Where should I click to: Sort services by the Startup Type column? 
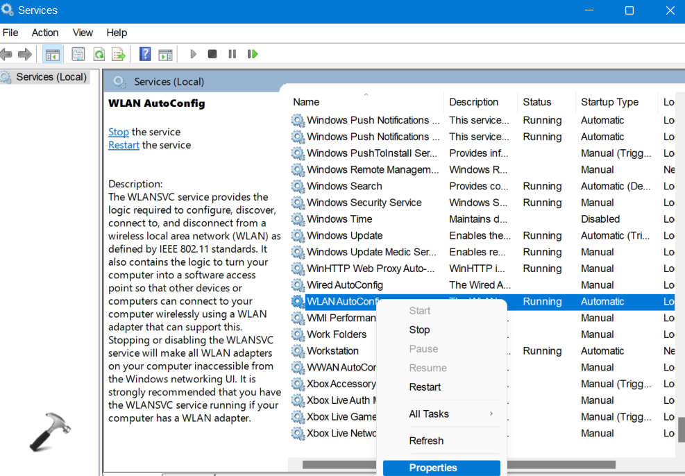(609, 102)
